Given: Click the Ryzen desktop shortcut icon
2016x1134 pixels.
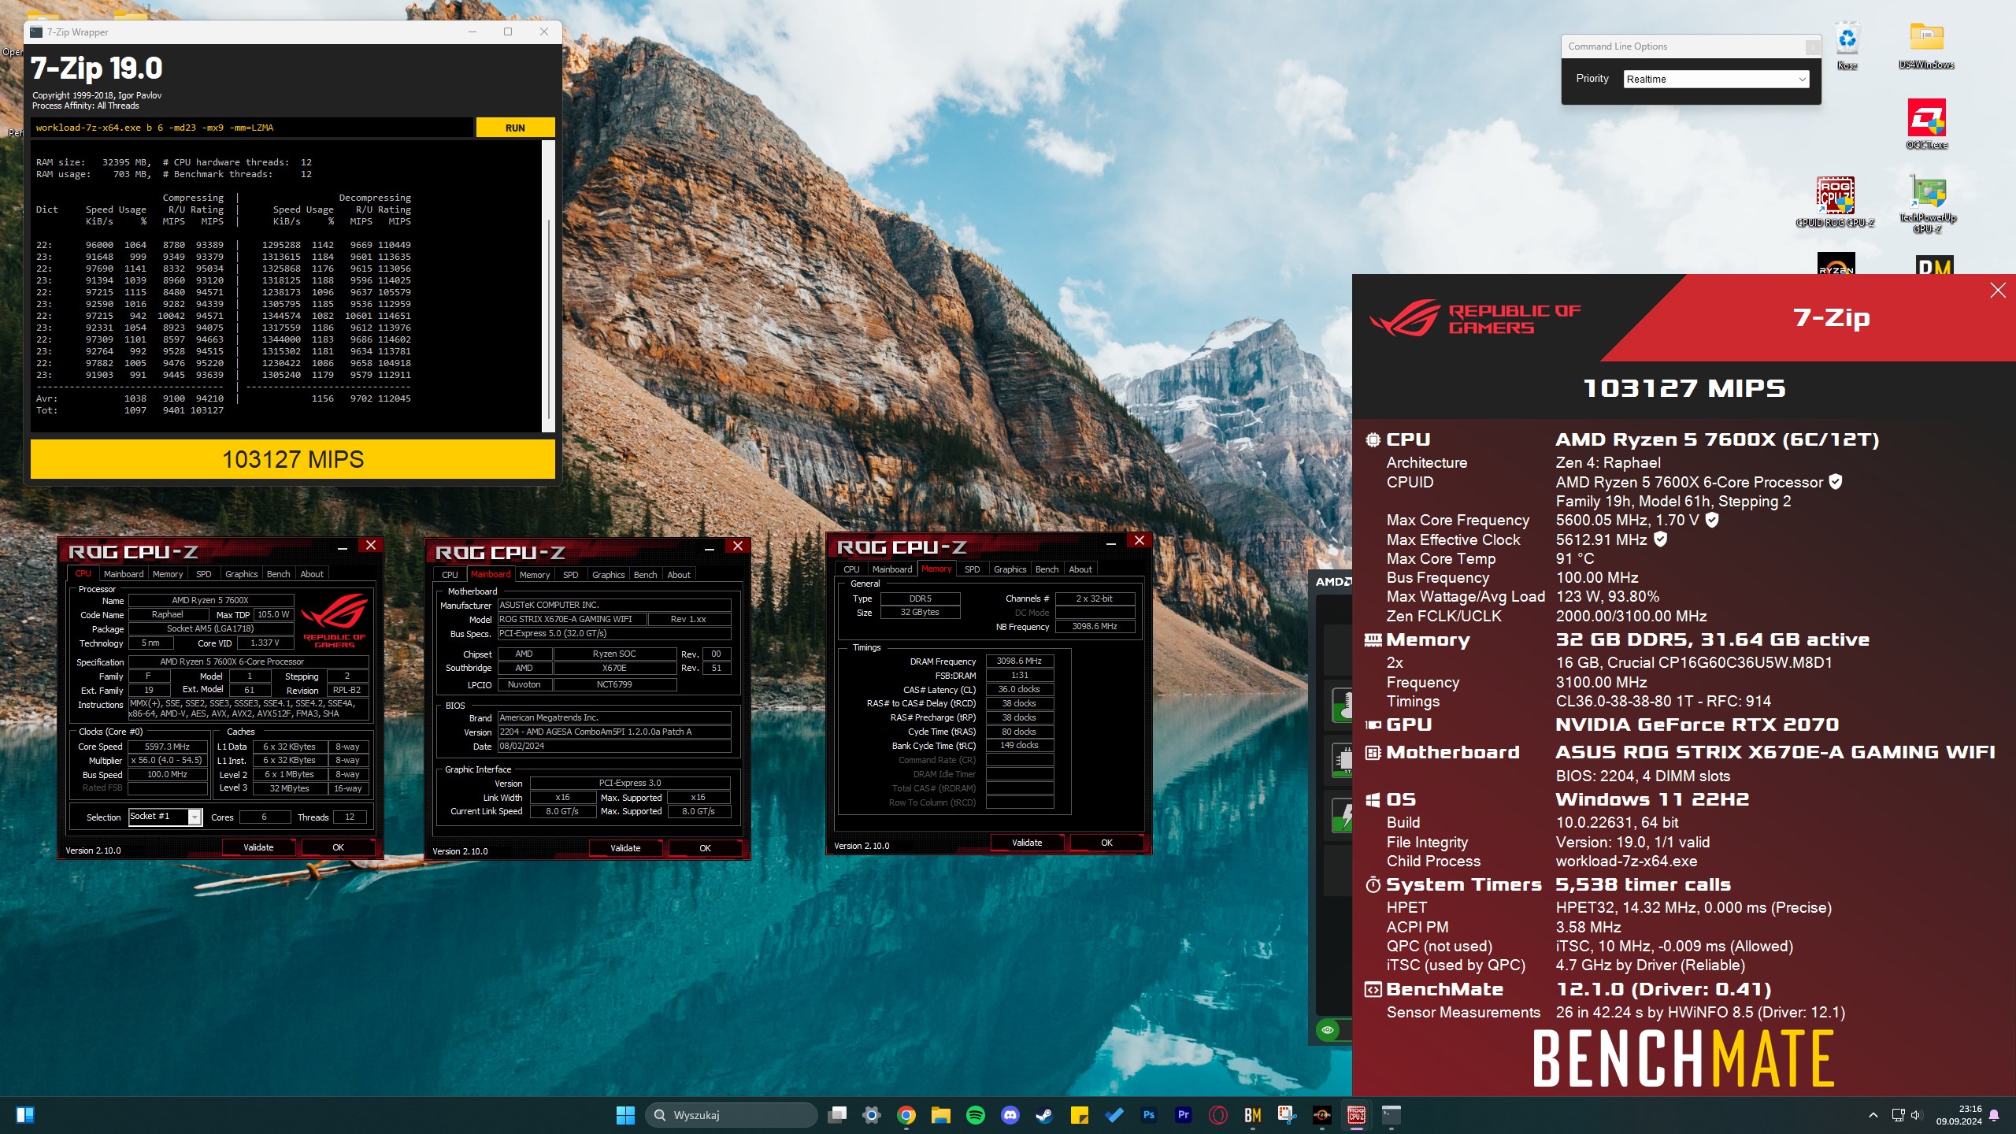Looking at the screenshot, I should coord(1836,263).
